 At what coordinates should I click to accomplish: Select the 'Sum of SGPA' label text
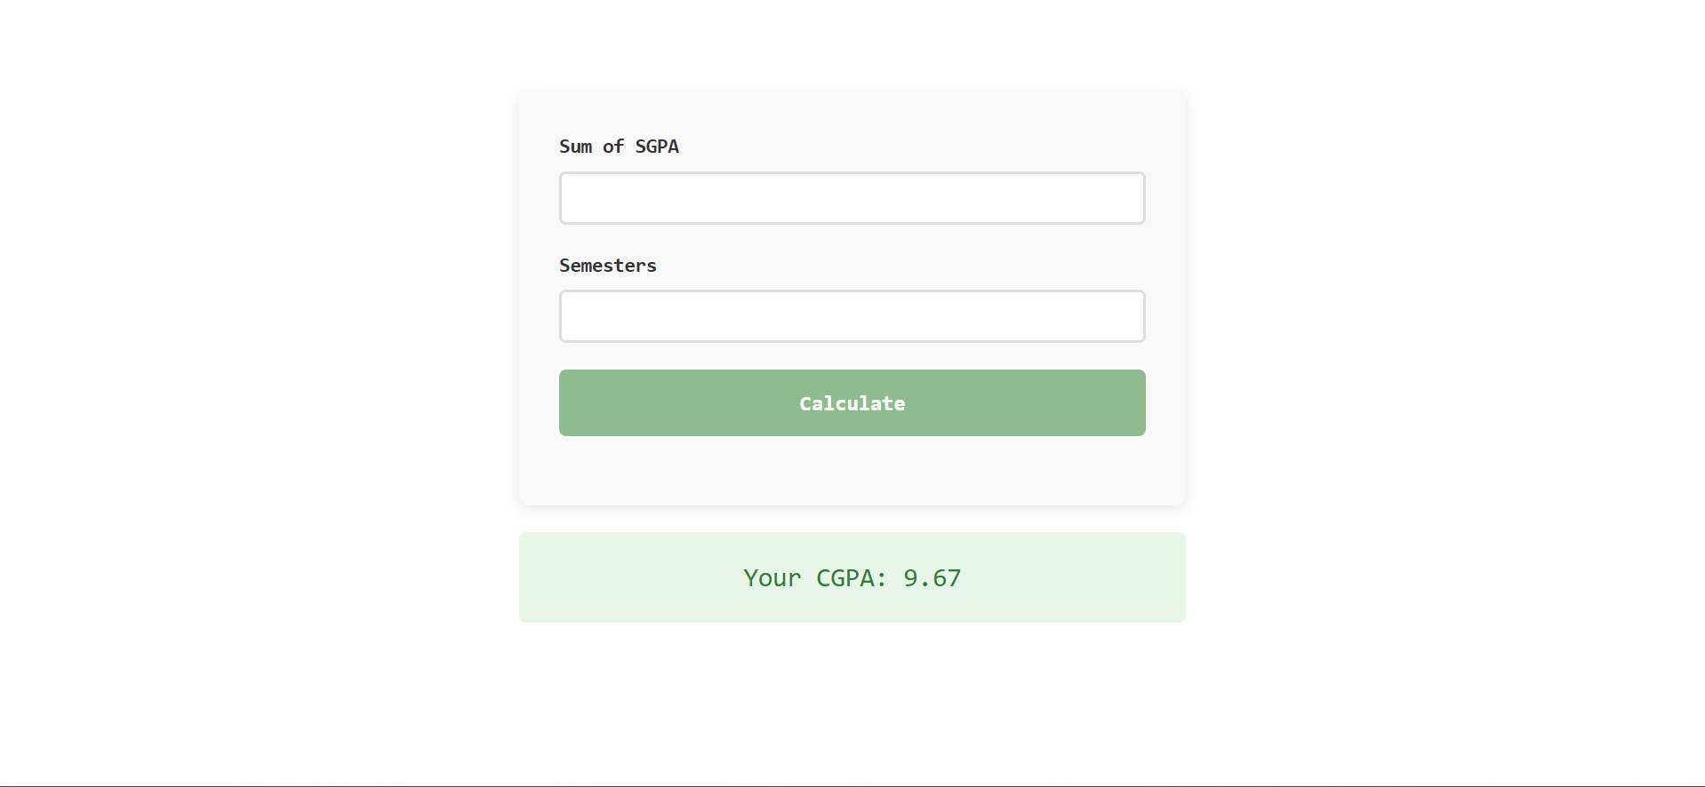tap(619, 146)
